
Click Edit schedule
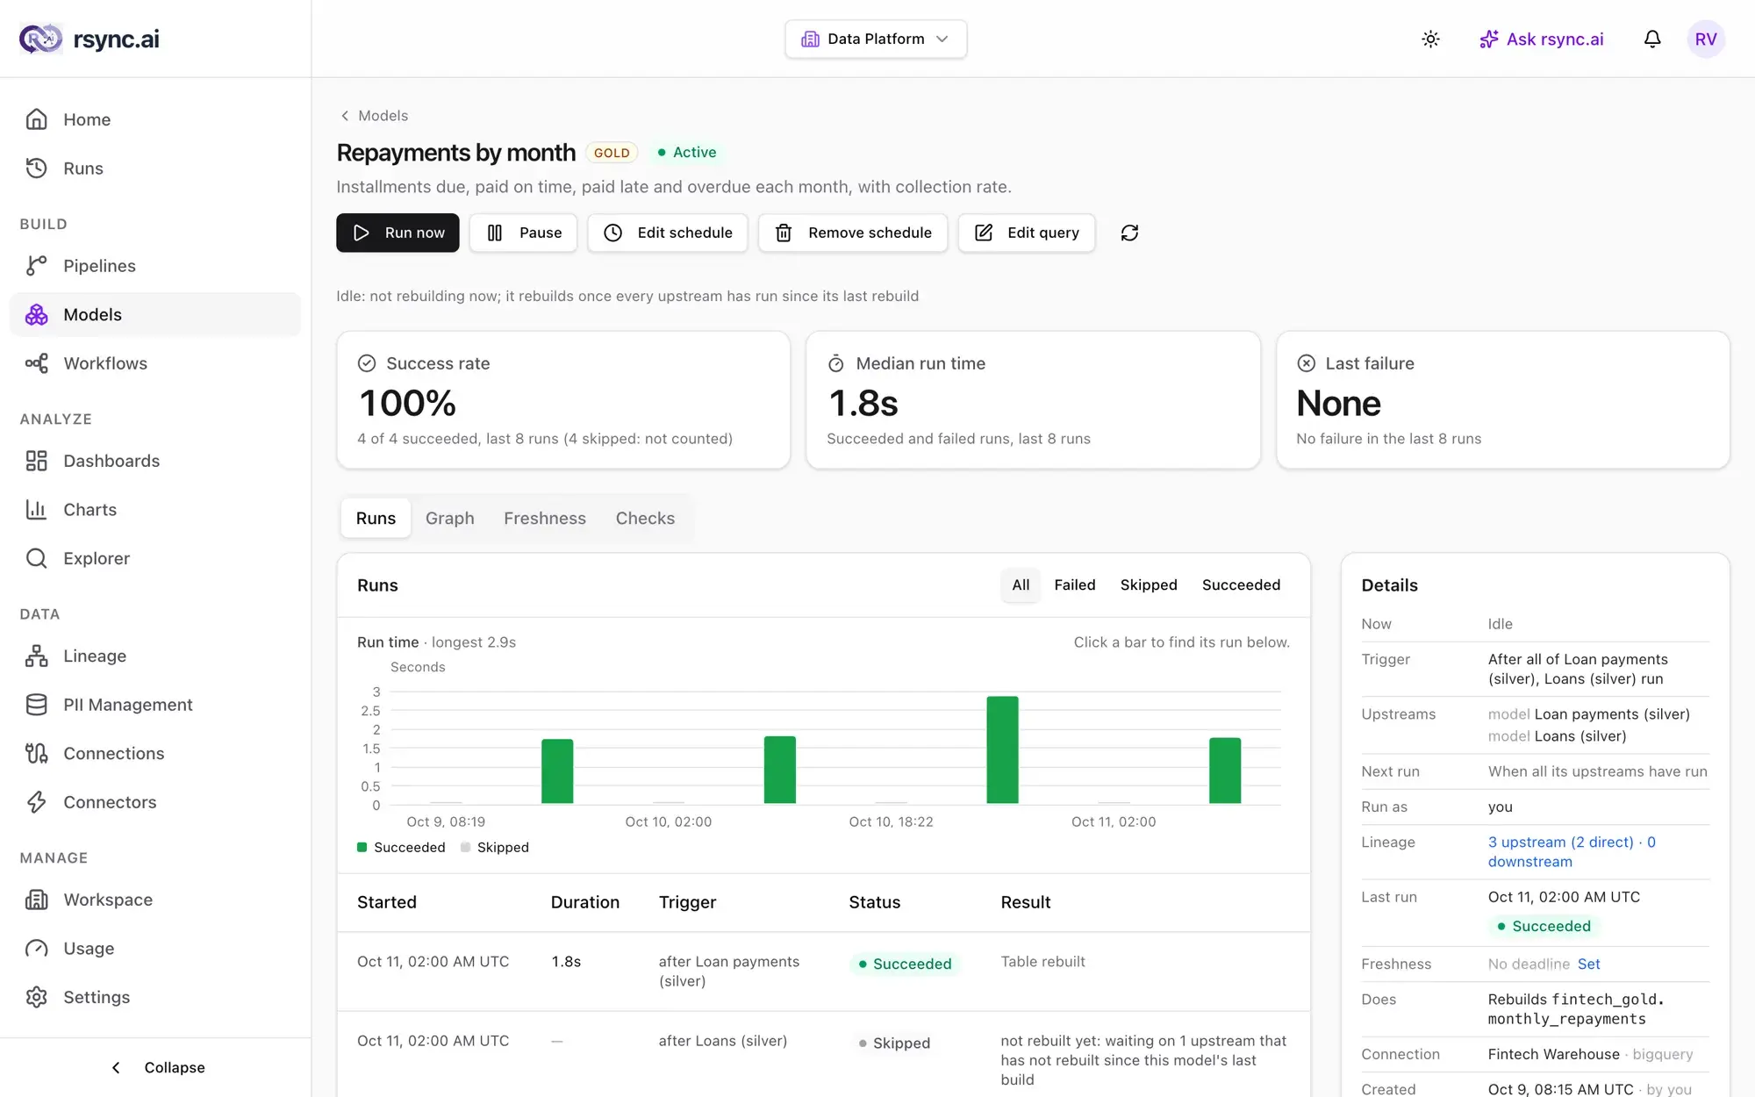(x=667, y=233)
